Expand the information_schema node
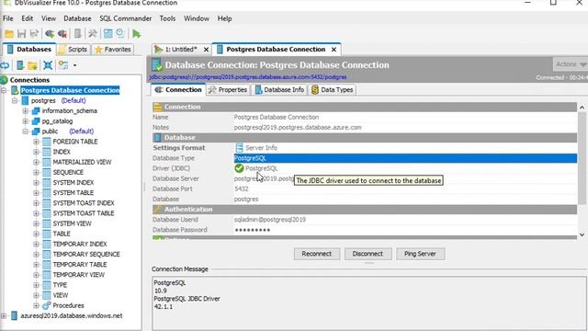This screenshot has height=331, width=588. (25, 111)
